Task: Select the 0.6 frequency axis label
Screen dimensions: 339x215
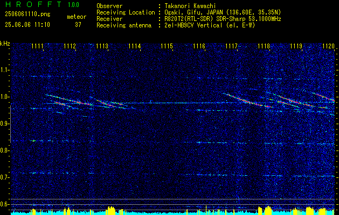Action: (4, 204)
